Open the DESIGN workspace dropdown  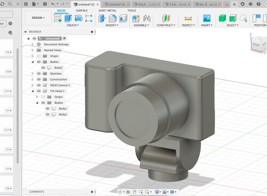click(38, 18)
